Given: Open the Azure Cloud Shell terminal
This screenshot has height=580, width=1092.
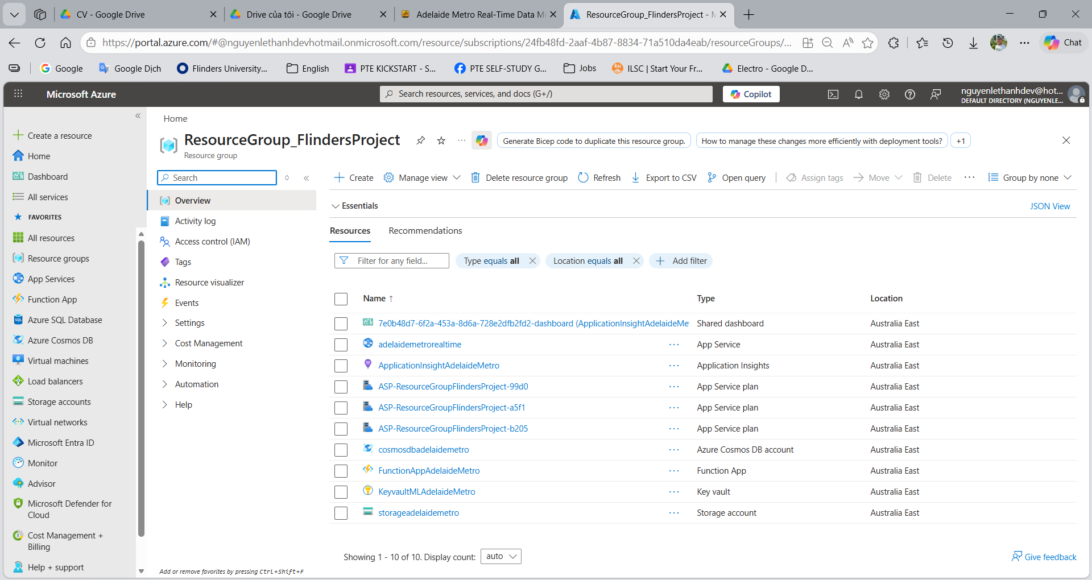Looking at the screenshot, I should click(x=833, y=94).
